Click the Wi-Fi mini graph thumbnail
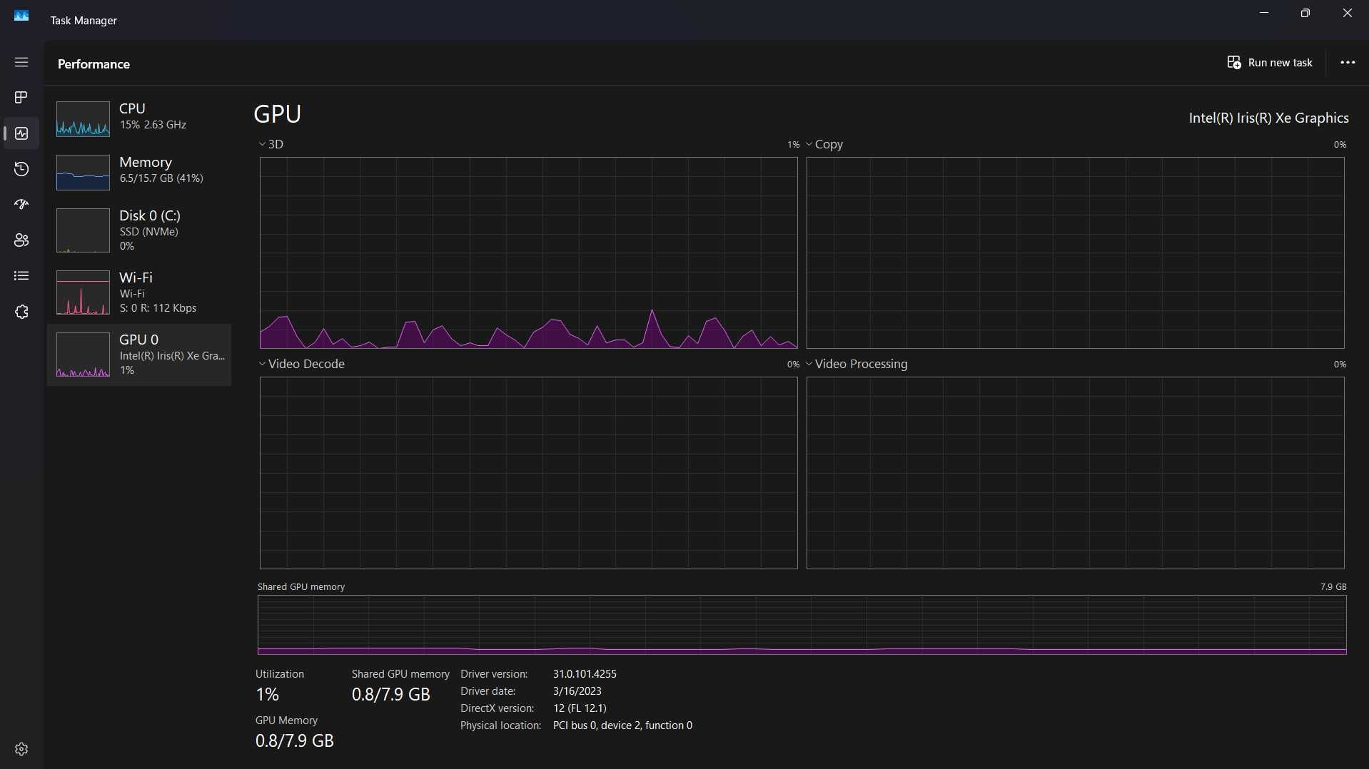The height and width of the screenshot is (769, 1369). (83, 292)
